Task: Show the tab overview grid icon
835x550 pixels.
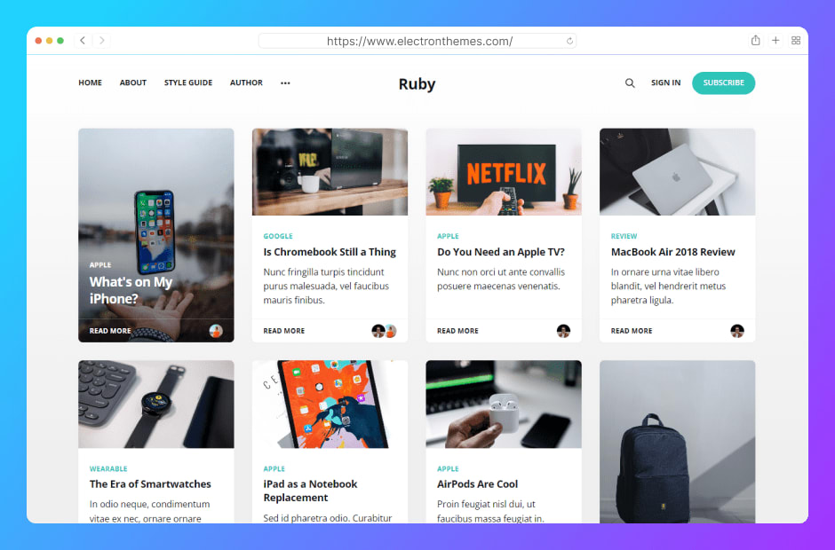Action: pos(796,41)
